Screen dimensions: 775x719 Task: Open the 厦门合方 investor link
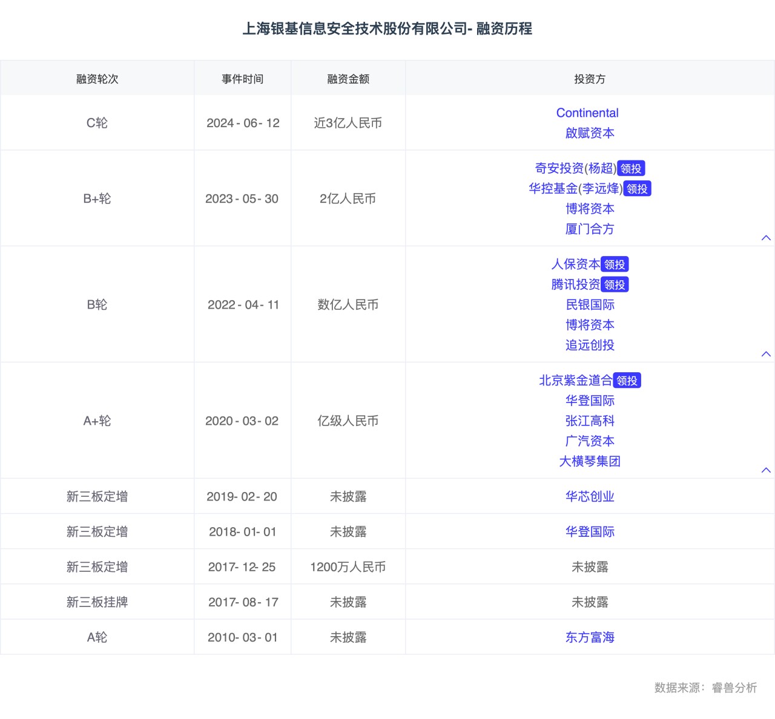[590, 229]
